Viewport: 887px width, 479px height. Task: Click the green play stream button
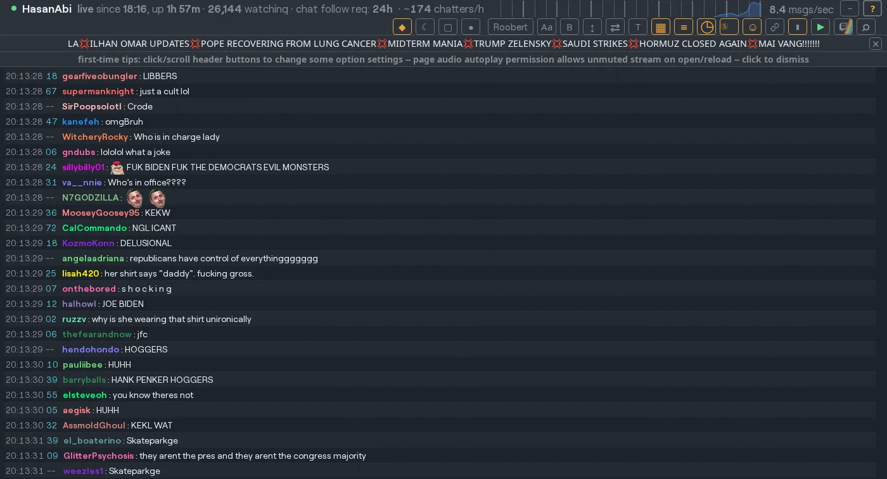click(x=820, y=27)
